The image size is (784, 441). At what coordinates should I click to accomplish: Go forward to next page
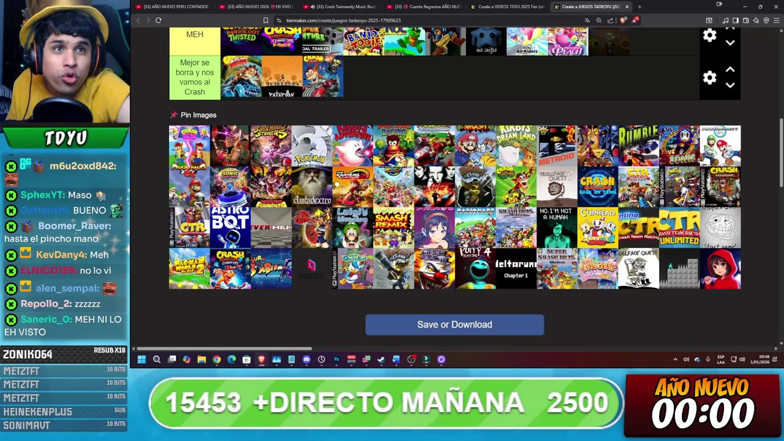click(148, 20)
